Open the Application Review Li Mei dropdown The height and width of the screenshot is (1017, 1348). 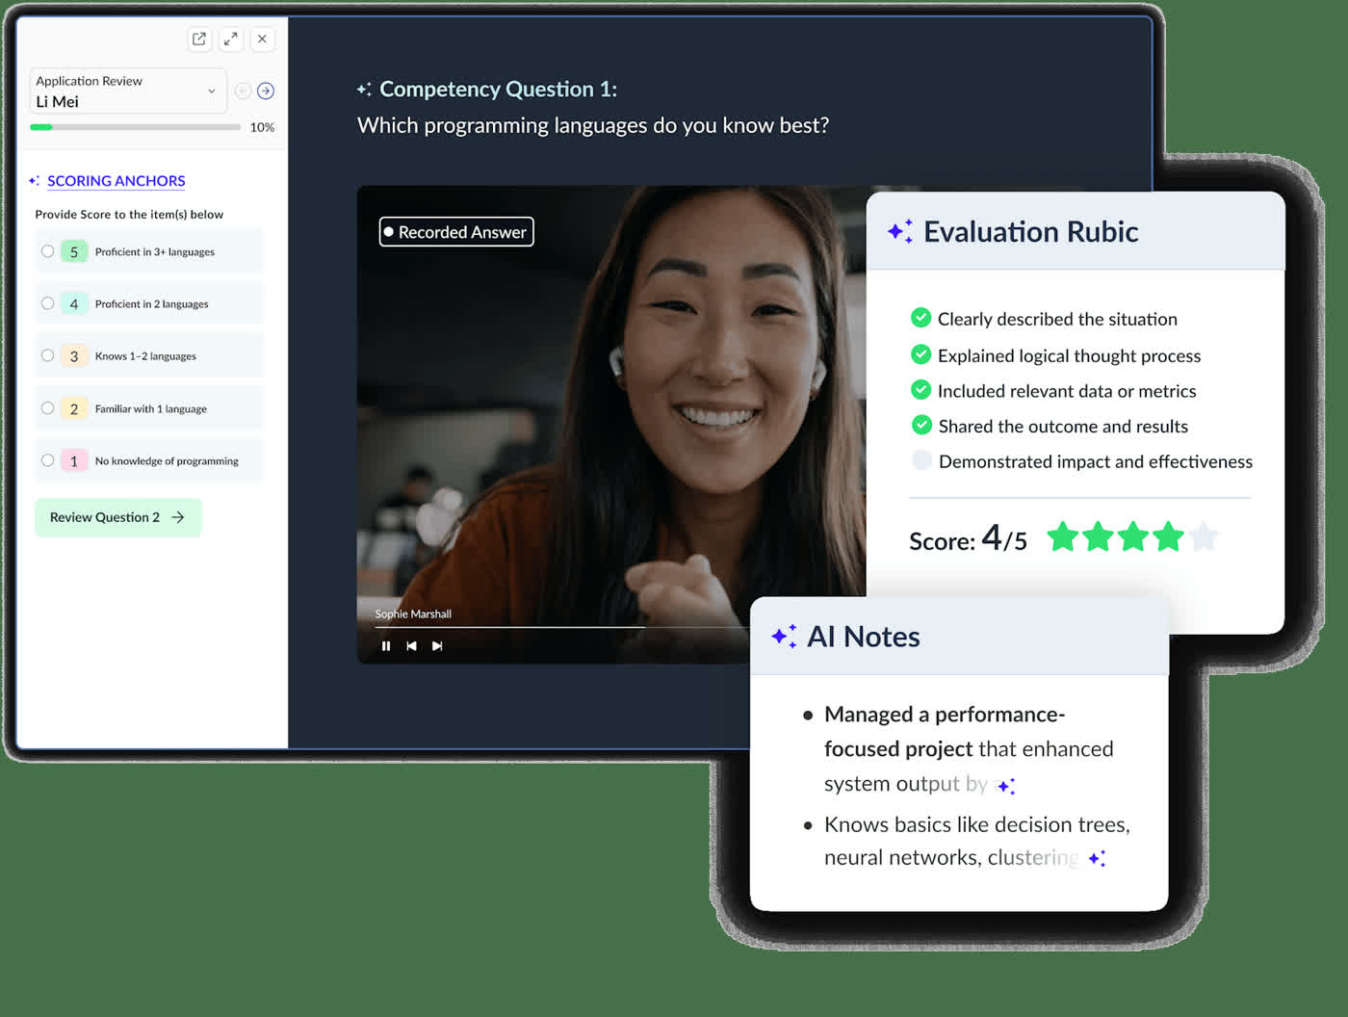tap(128, 91)
